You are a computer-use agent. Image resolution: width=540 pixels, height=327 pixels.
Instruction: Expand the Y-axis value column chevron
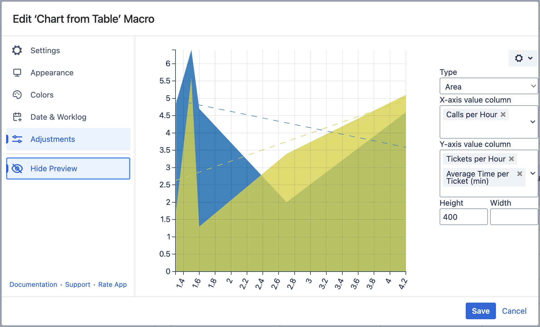(533, 173)
